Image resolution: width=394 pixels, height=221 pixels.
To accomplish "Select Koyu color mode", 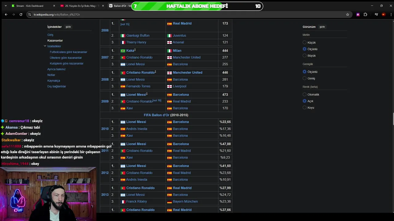I will [x=304, y=107].
